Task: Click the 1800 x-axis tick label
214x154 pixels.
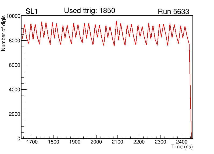Action: coord(53,142)
